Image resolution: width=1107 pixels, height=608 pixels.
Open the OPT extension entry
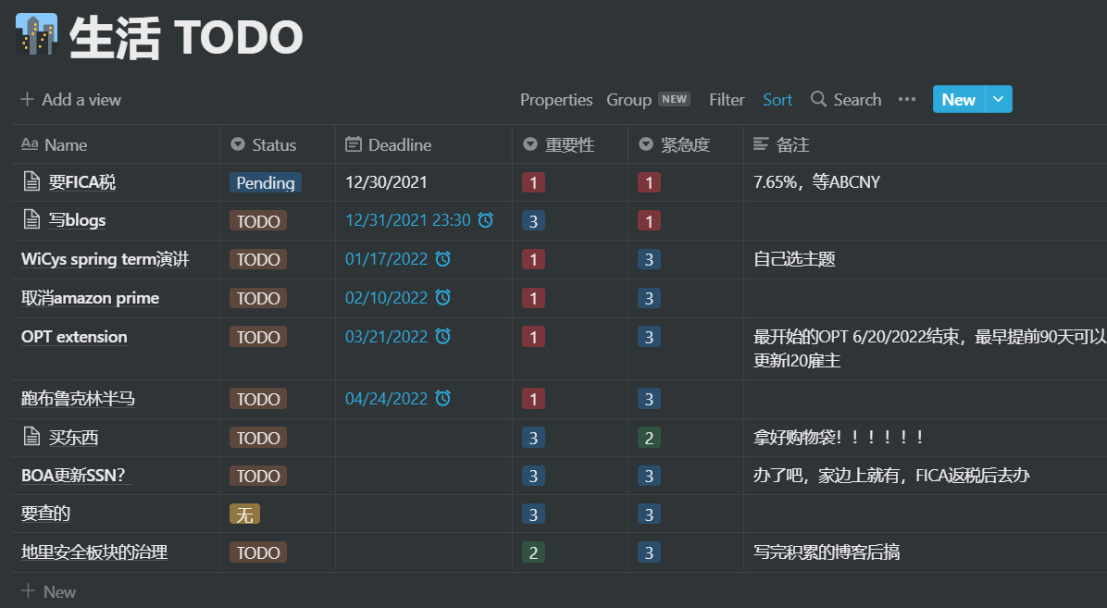tap(74, 337)
